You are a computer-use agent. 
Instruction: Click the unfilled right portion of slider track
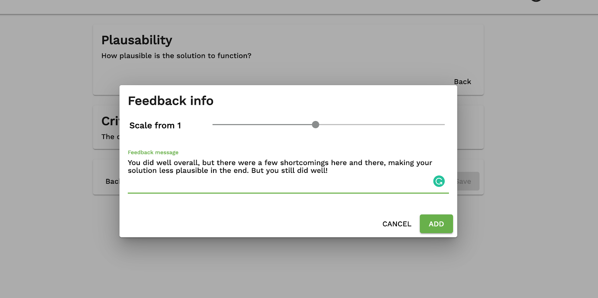[x=381, y=125]
